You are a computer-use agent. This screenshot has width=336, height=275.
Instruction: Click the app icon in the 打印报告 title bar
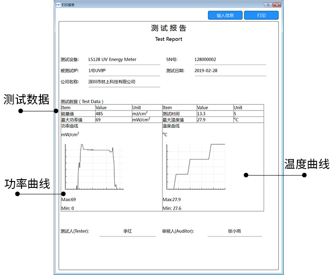pos(58,5)
